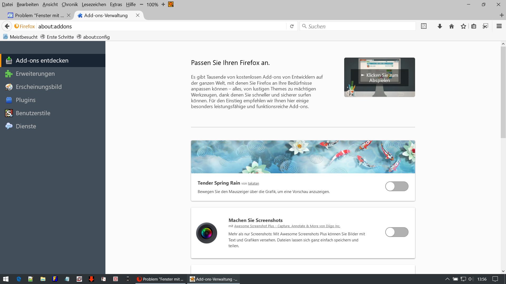Open the Plugins category
This screenshot has width=506, height=284.
pos(26,100)
